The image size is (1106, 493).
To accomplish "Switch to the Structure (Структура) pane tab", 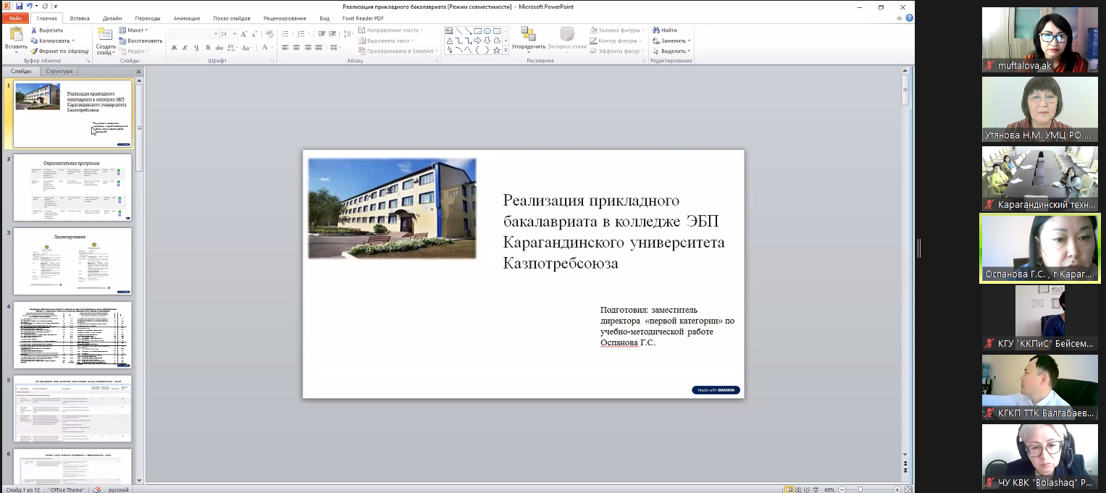I will (x=59, y=72).
